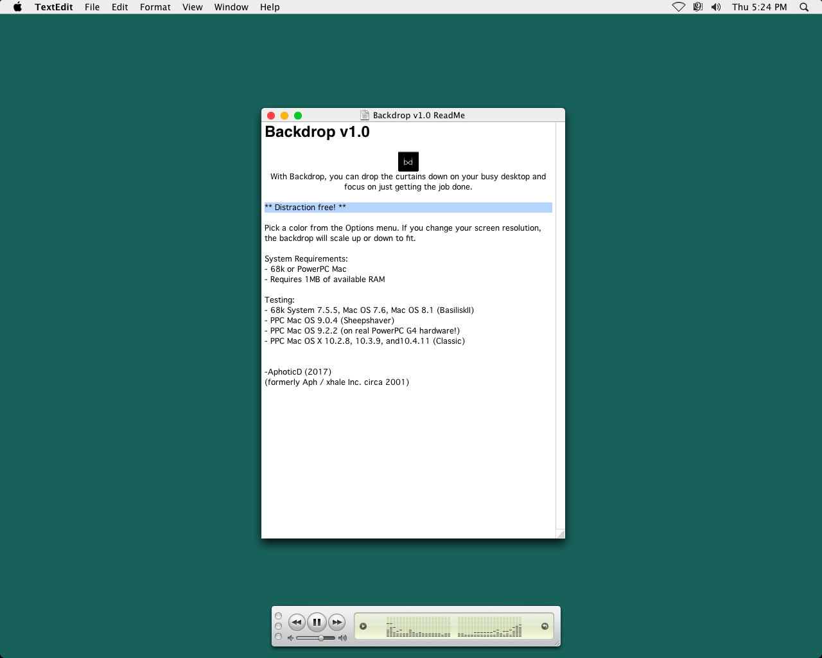This screenshot has height=658, width=822.
Task: Click the 'Pick a color from the Options menu' line
Action: pos(403,228)
